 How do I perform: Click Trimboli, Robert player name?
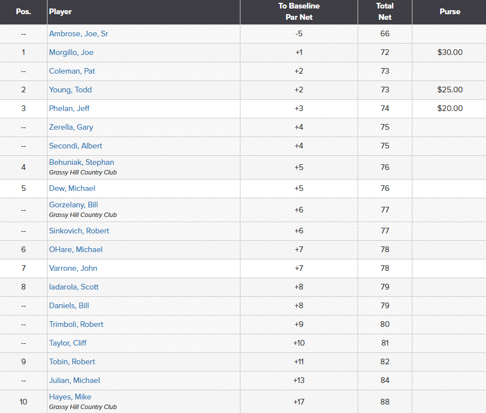[76, 324]
